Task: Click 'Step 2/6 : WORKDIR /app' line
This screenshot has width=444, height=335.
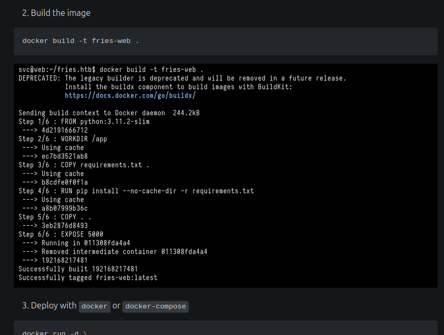Action: (63, 139)
